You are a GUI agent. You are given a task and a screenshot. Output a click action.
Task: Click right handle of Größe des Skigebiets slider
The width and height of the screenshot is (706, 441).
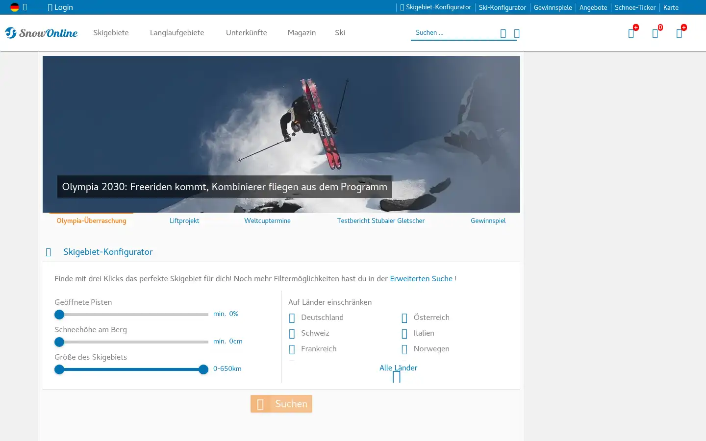[x=203, y=369]
